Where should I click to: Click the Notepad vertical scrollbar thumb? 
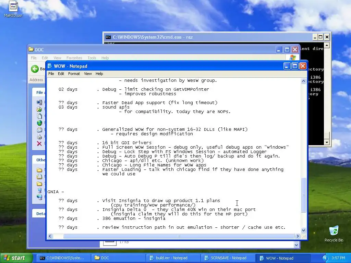pyautogui.click(x=304, y=195)
